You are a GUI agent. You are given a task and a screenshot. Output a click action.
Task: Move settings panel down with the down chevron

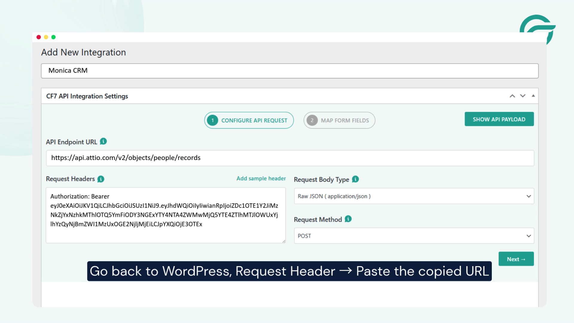523,96
